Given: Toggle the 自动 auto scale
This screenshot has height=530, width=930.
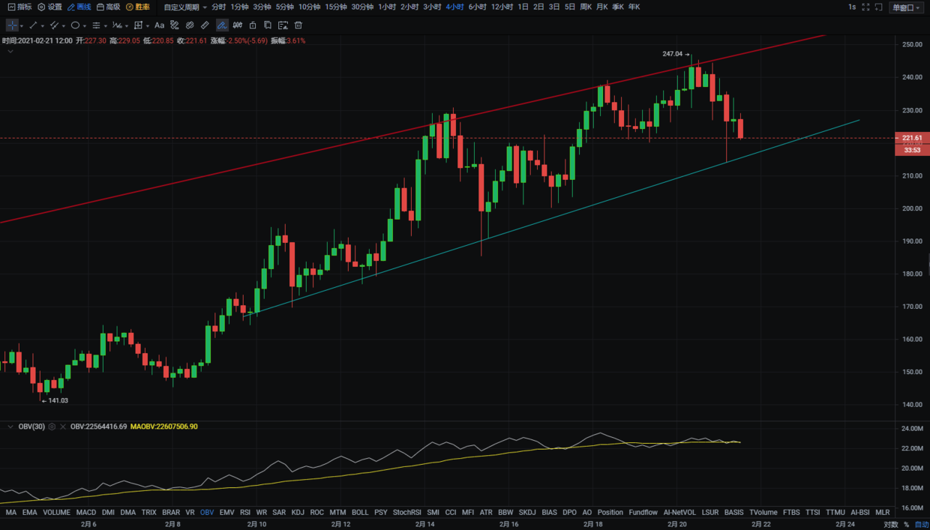Looking at the screenshot, I should pos(921,524).
